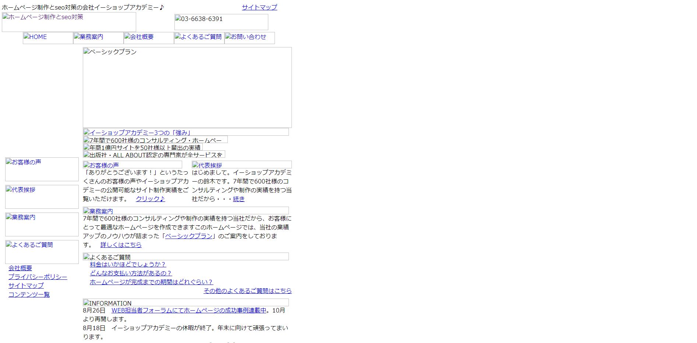Open the サイトマップ link at top
This screenshot has height=343, width=697.
[x=259, y=7]
